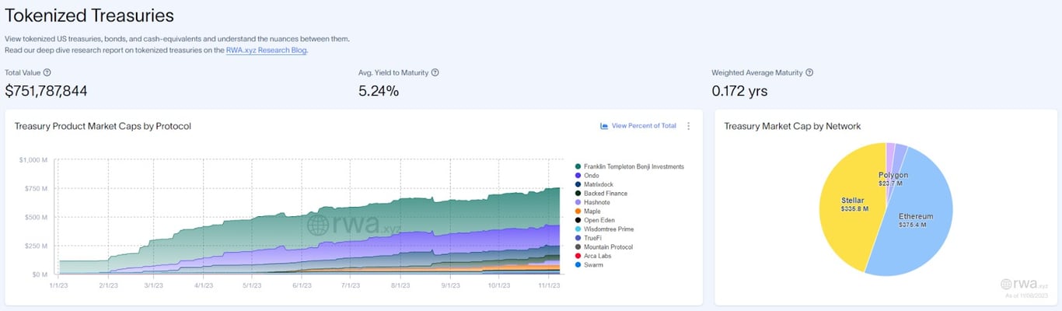This screenshot has height=311, width=1062.
Task: Toggle the TrueFi legend entry
Action: point(589,238)
